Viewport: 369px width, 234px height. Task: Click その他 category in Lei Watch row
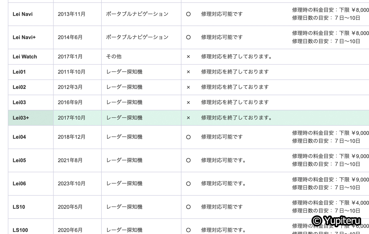[114, 57]
